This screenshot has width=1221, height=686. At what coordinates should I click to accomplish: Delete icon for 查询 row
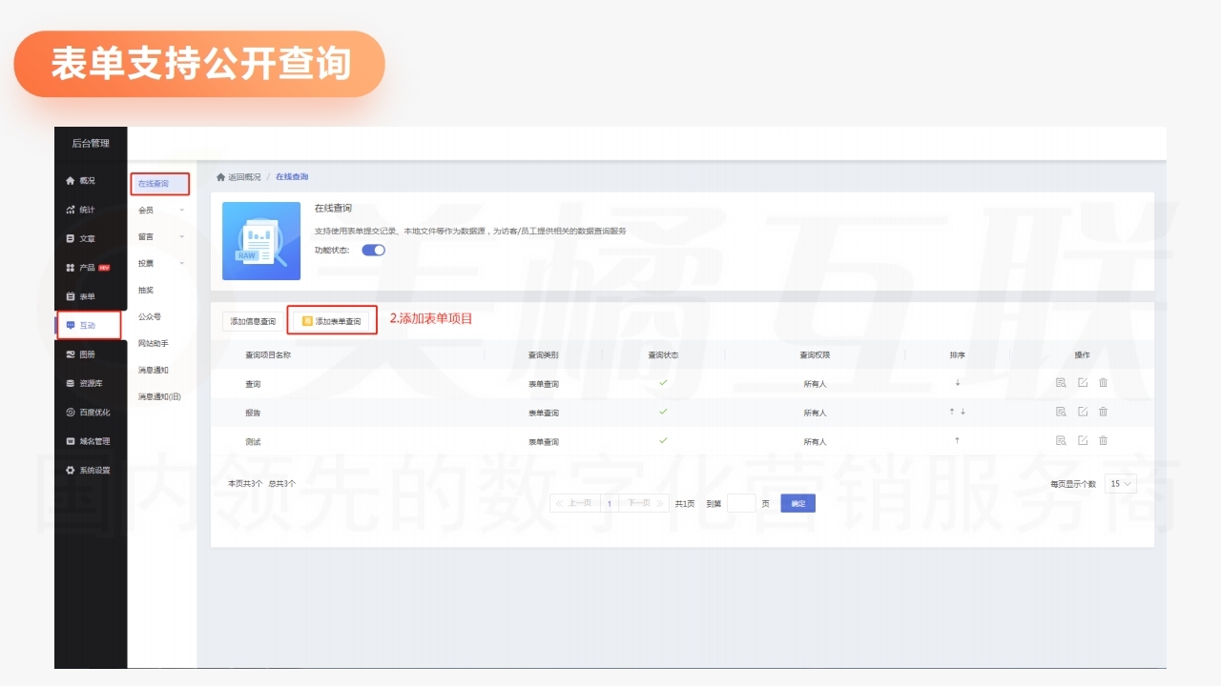click(1104, 383)
